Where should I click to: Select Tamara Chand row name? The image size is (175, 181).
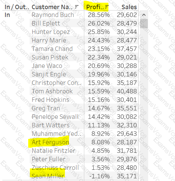(x=52, y=49)
